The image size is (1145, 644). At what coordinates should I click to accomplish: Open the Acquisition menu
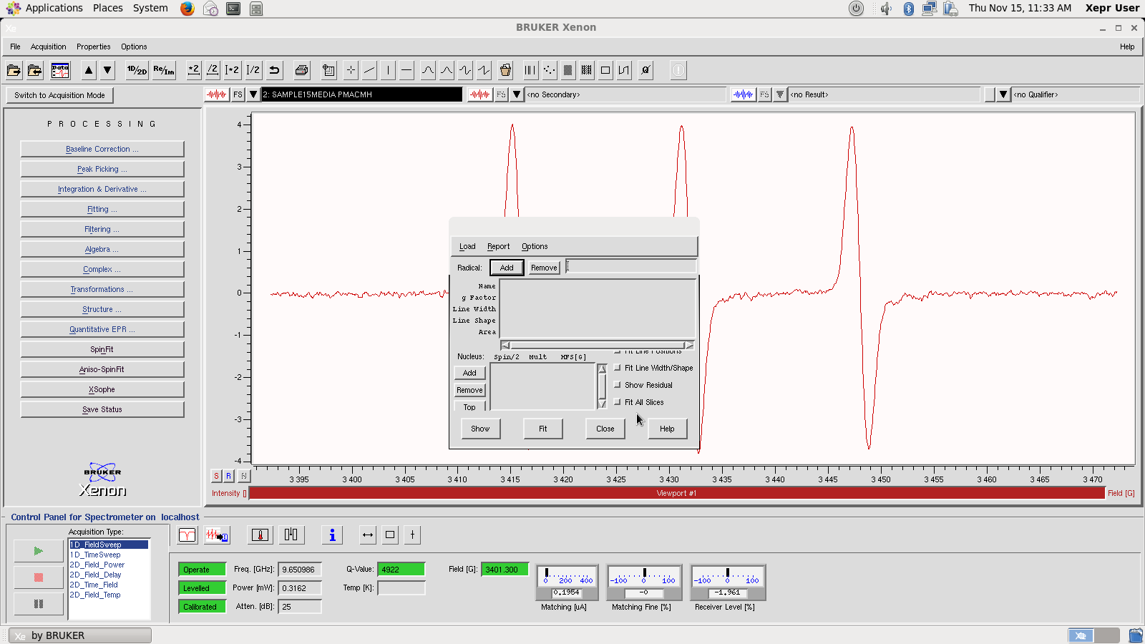pos(48,47)
